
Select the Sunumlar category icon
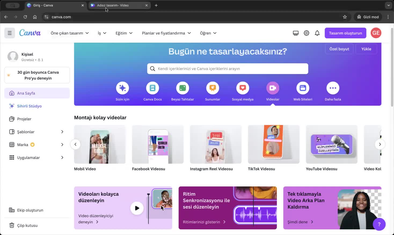pos(213,88)
